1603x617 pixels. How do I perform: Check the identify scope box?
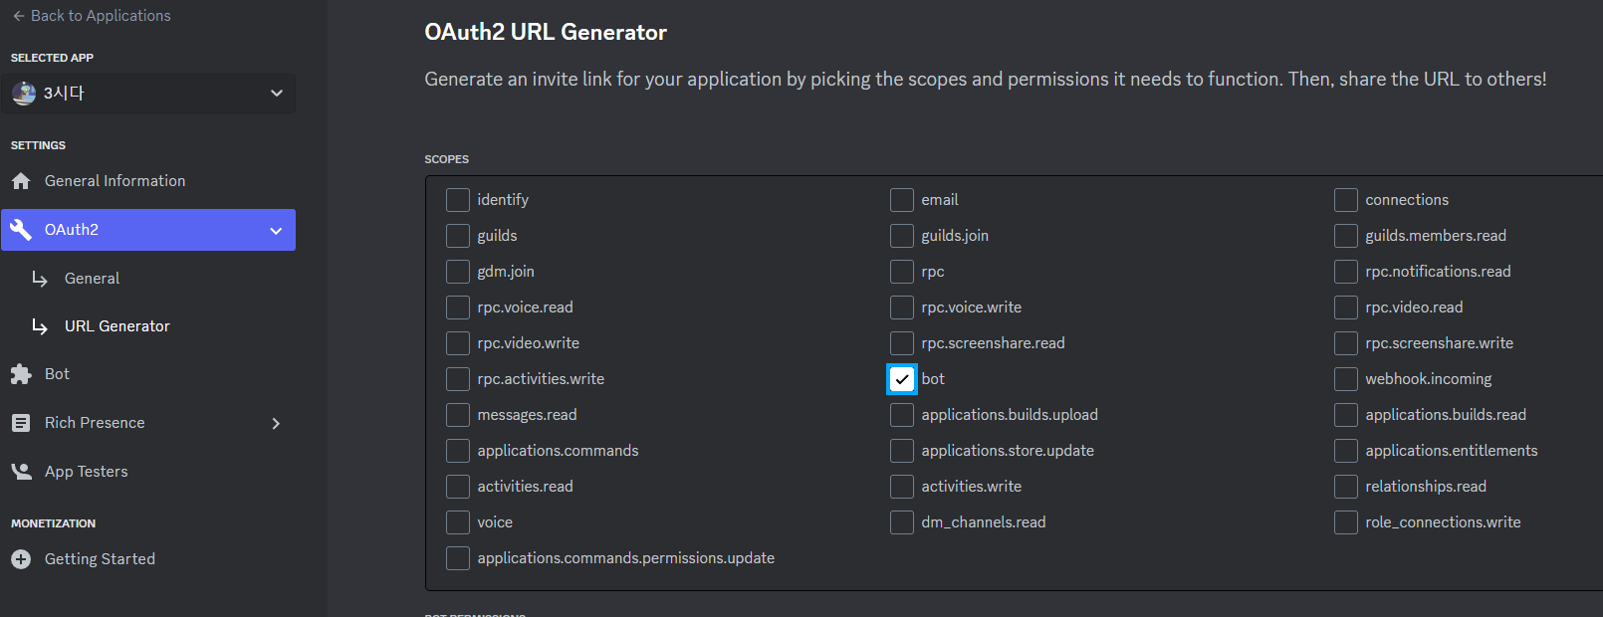click(x=458, y=200)
